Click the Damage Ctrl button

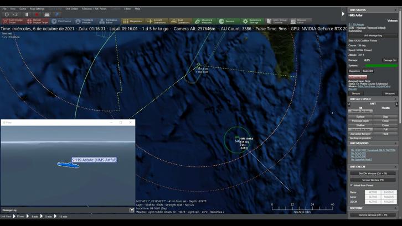[x=390, y=60]
